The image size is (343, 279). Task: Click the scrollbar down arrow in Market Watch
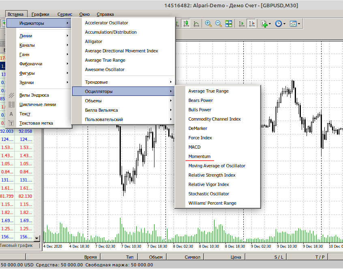tap(37, 238)
